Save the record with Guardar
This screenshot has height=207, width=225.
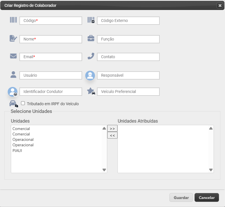181,198
